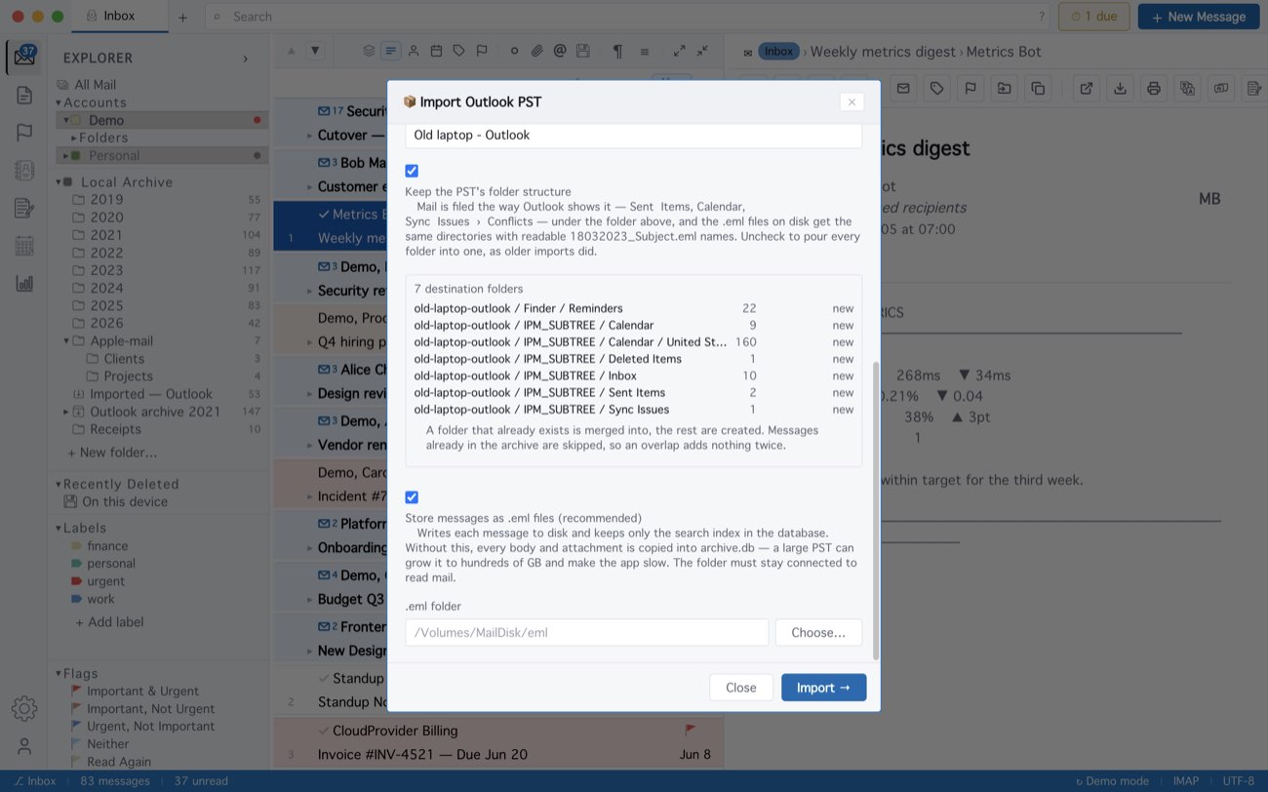This screenshot has height=792, width=1268.
Task: Collapse the Labels section
Action: 59,528
